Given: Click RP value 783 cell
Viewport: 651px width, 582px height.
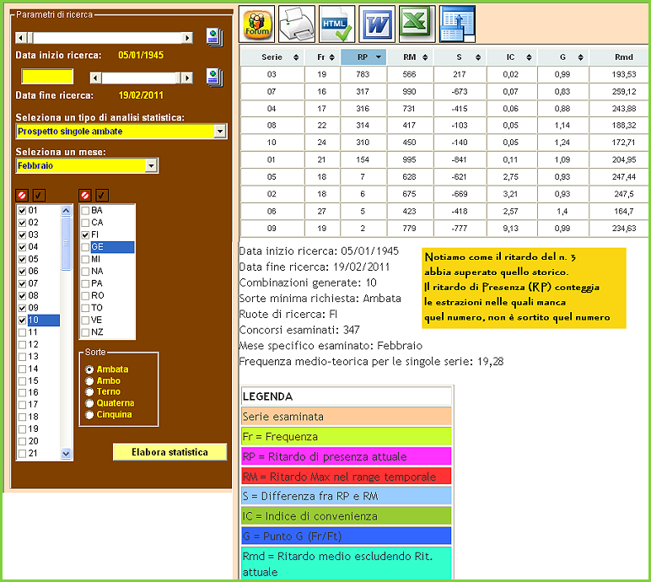Looking at the screenshot, I should pos(363,74).
